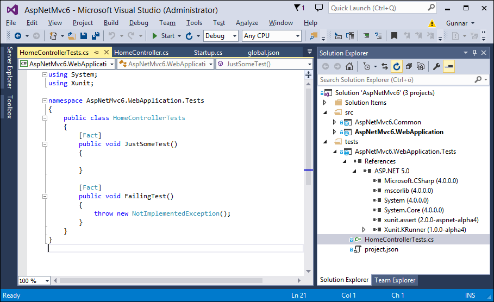Screen dimensions: 494x302
Task: Collapse the namespace code block outline
Action: (45, 101)
